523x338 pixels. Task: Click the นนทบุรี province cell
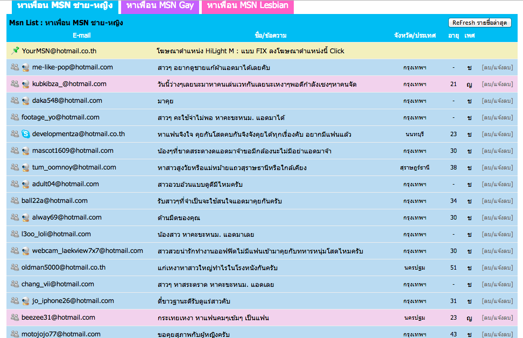point(415,134)
